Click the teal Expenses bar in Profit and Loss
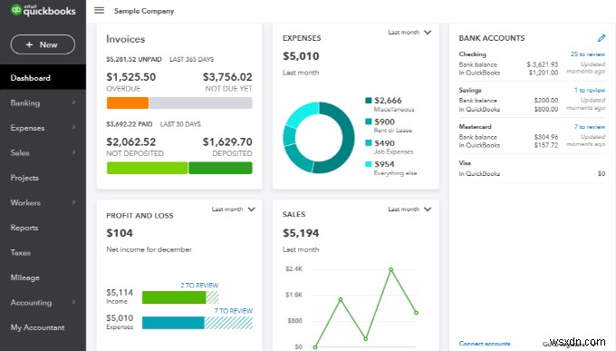616x351 pixels. (x=173, y=323)
